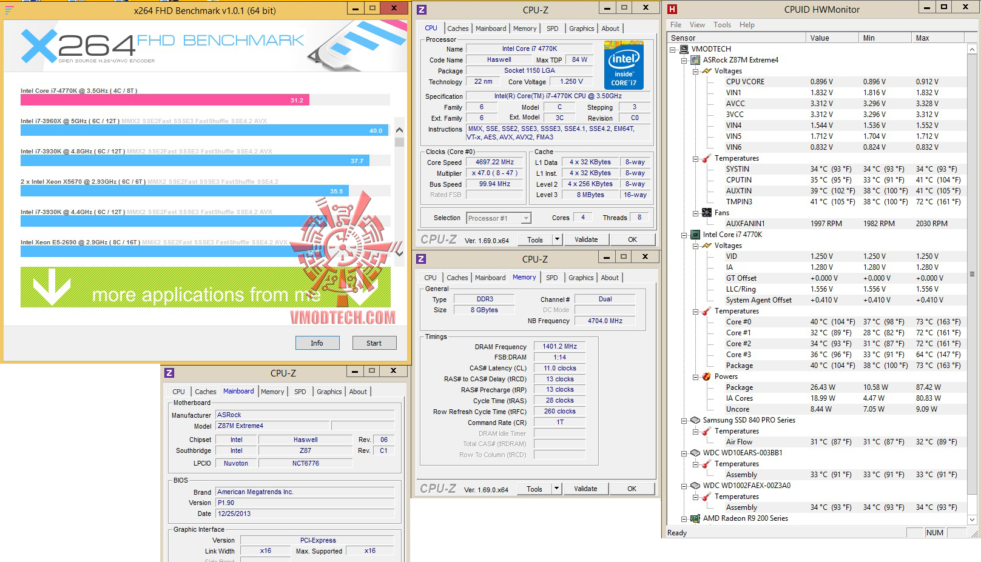Click the scroll up arrow in x264 results list
Viewport: 981px width, 562px height.
pos(399,130)
